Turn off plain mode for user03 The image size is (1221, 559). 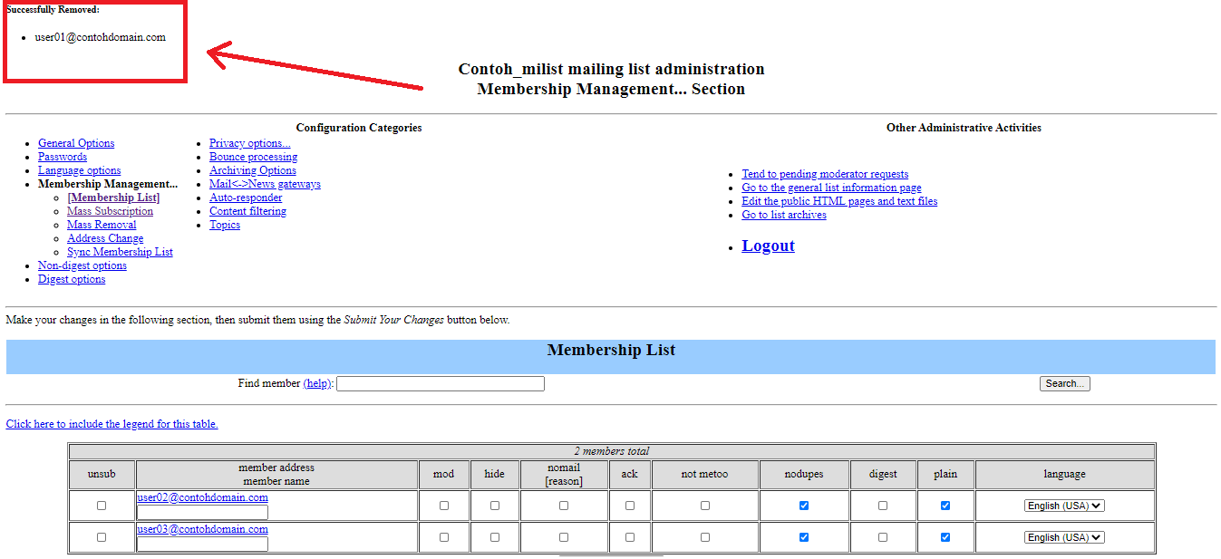pyautogui.click(x=945, y=536)
